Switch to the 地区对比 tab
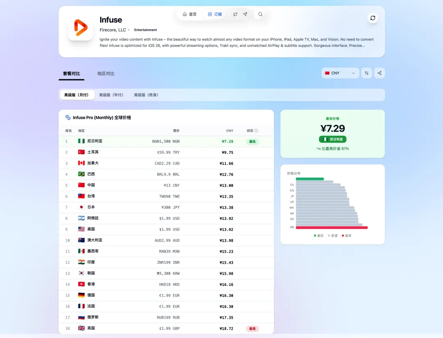443x338 pixels. [106, 73]
